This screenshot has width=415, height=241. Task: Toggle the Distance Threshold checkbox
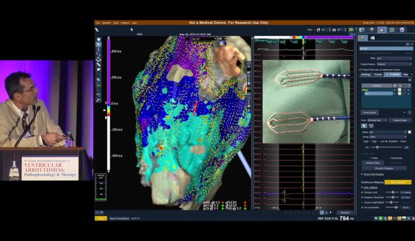(362, 197)
